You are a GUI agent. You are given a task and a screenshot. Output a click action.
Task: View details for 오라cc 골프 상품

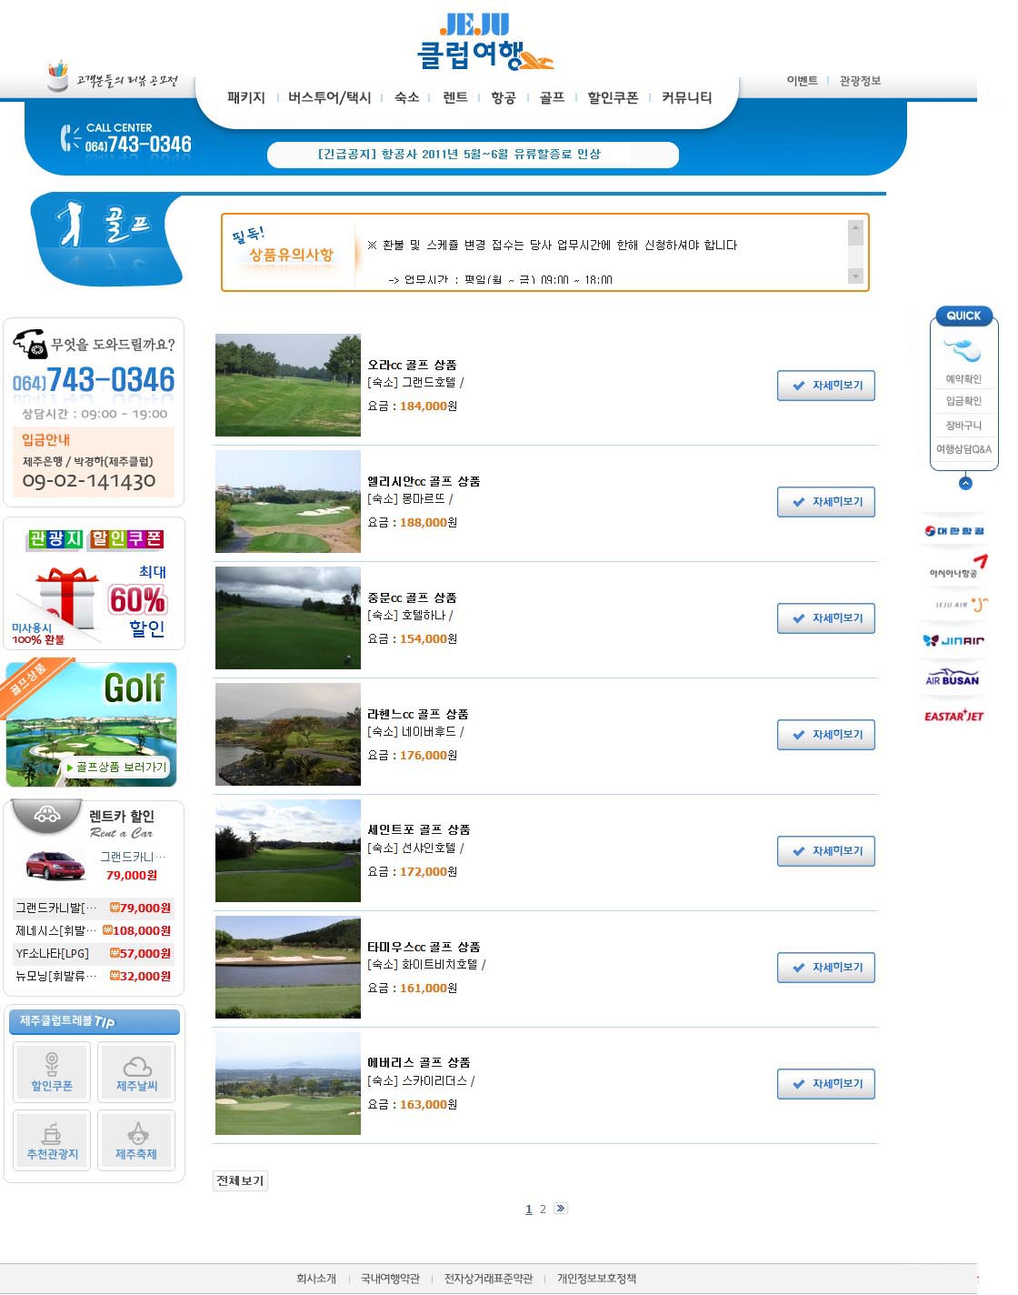pyautogui.click(x=825, y=386)
